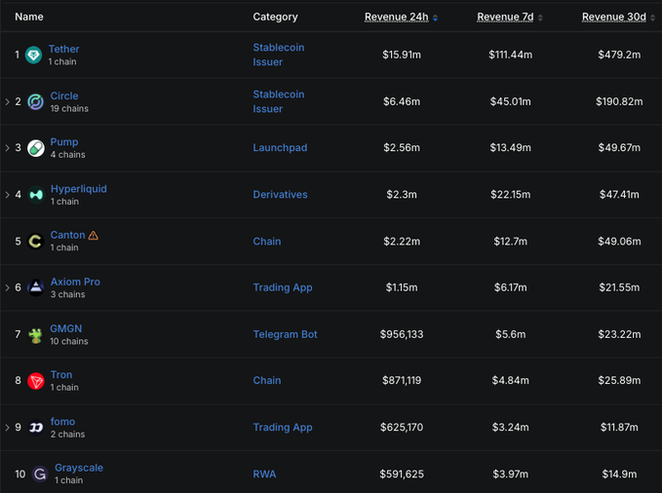The image size is (662, 493).
Task: Open Trading App category in Axiom Pro row
Action: pos(283,287)
